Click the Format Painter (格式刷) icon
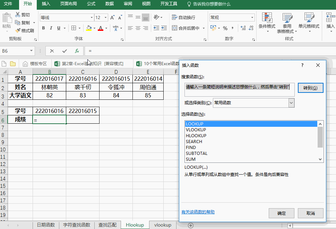This screenshot has width=336, height=229. coord(18,30)
